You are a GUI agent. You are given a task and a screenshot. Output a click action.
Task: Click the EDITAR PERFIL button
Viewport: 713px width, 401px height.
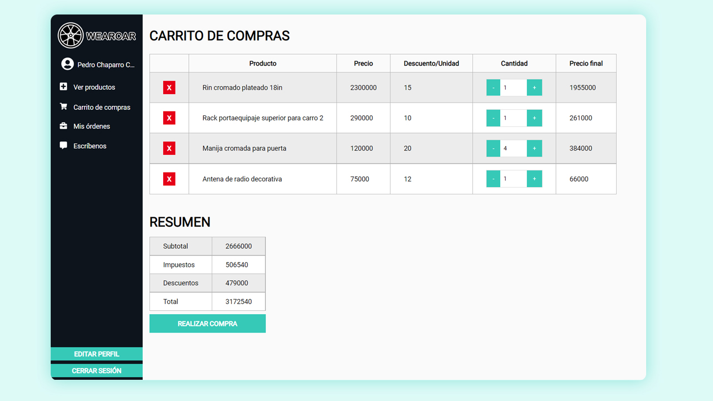click(x=96, y=354)
